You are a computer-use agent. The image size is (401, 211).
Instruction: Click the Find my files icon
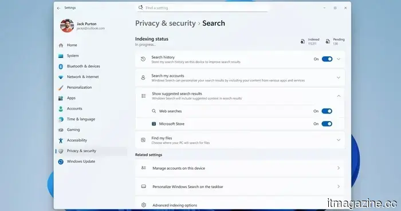143,140
